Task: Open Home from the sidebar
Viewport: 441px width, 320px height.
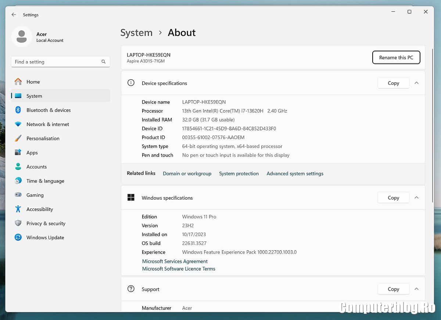Action: (33, 82)
